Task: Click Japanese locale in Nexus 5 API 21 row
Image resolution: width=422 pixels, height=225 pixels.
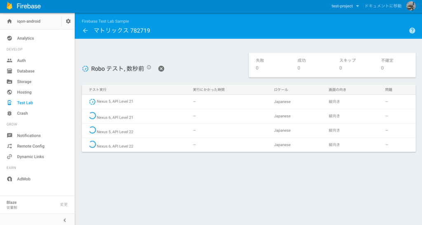Action: [282, 102]
